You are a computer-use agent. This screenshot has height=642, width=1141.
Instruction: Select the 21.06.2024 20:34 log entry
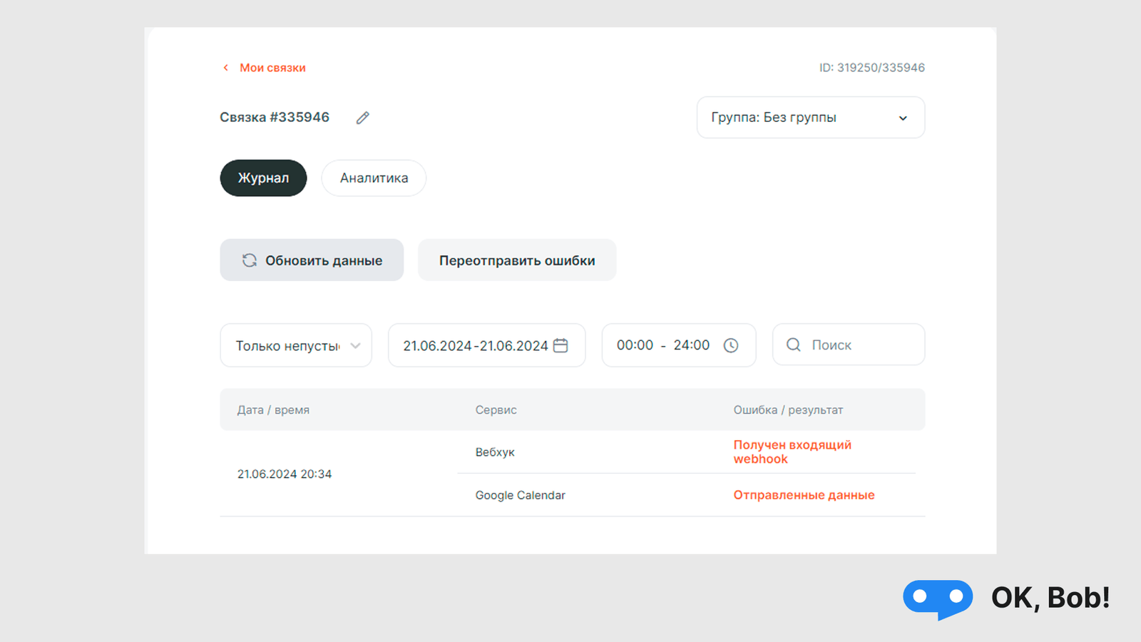click(285, 474)
